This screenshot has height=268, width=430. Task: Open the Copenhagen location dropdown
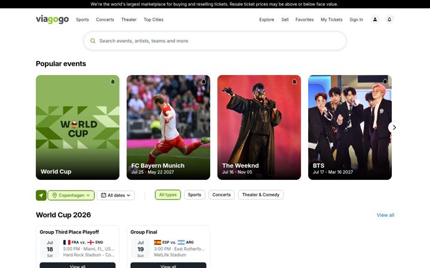coord(71,195)
